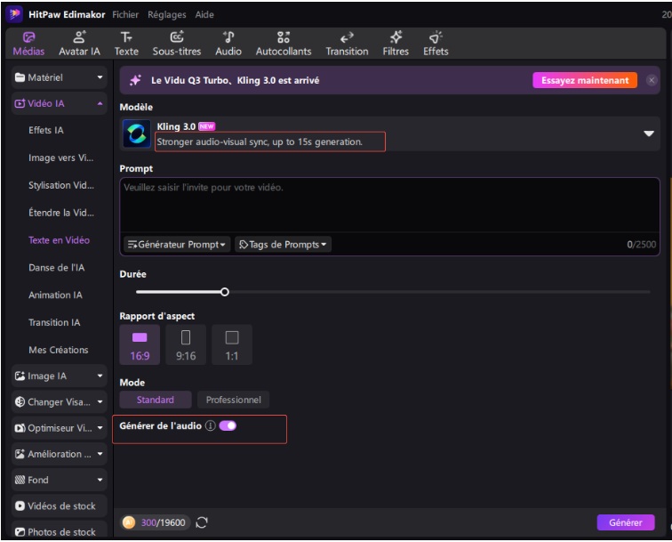The width and height of the screenshot is (672, 542).
Task: Click the Durée slider handle
Action: (x=225, y=291)
